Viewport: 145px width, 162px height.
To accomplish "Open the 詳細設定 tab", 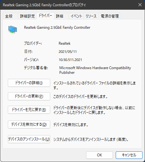I will 27,16.
